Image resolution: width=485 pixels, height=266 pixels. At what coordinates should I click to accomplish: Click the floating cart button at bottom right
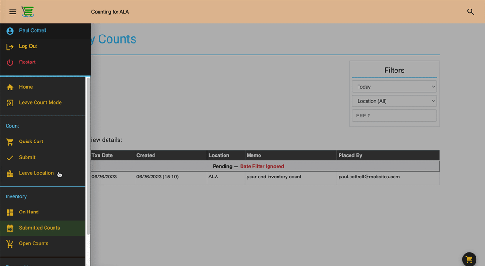tap(469, 259)
